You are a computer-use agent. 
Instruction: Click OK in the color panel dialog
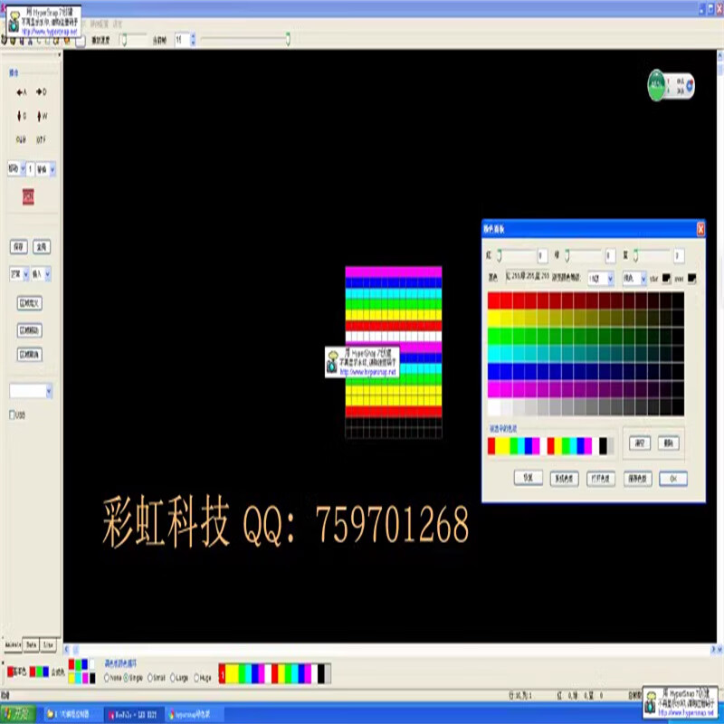tap(672, 479)
